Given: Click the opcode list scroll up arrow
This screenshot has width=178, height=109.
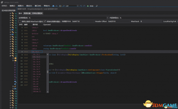Looking at the screenshot, I should tap(48, 54).
